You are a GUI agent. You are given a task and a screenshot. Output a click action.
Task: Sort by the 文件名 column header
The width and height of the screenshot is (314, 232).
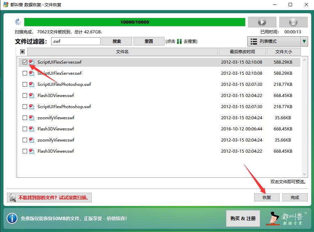click(122, 52)
